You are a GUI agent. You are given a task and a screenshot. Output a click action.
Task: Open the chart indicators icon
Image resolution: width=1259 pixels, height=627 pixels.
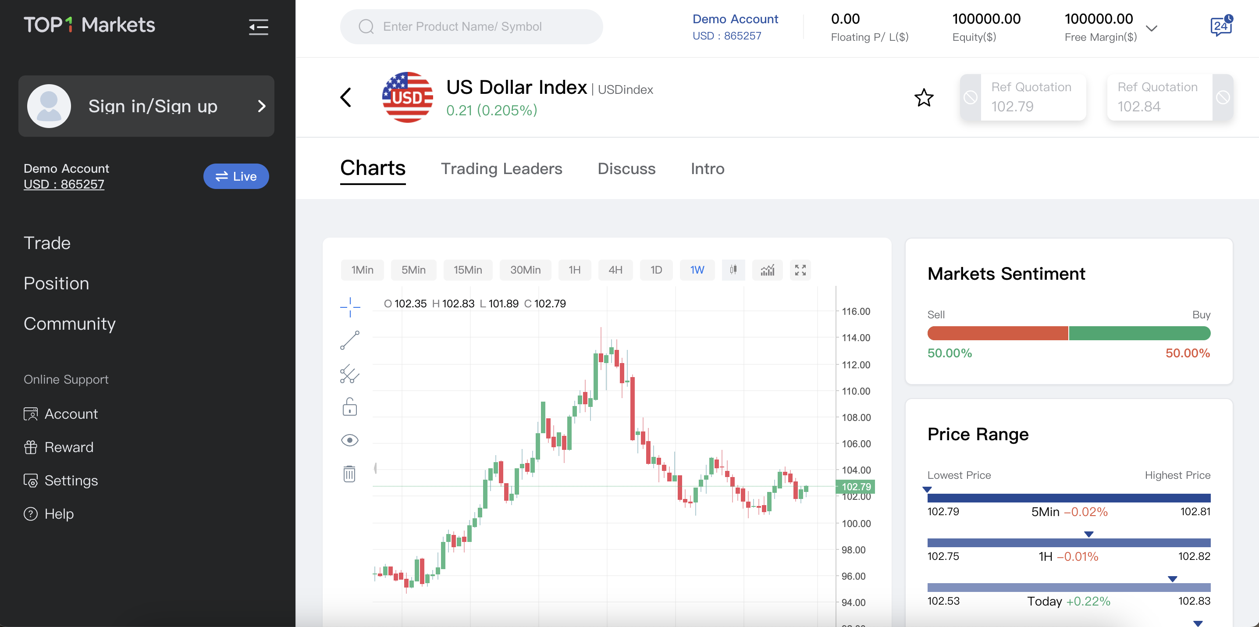coord(767,270)
